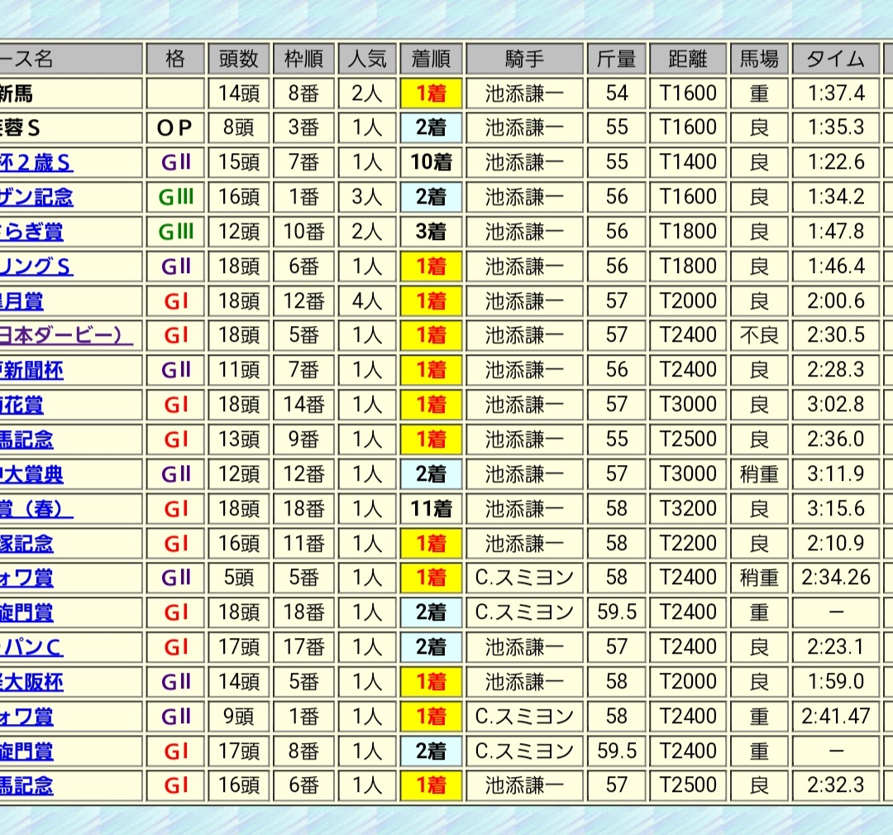Select the T1400 distance cell
This screenshot has width=893, height=835.
(x=688, y=162)
